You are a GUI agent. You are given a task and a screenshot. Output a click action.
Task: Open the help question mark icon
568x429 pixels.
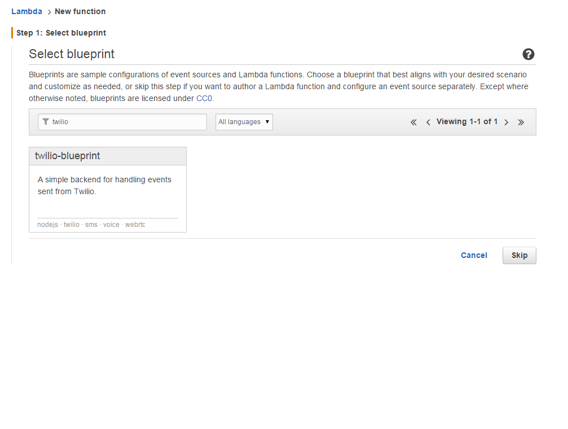point(528,54)
